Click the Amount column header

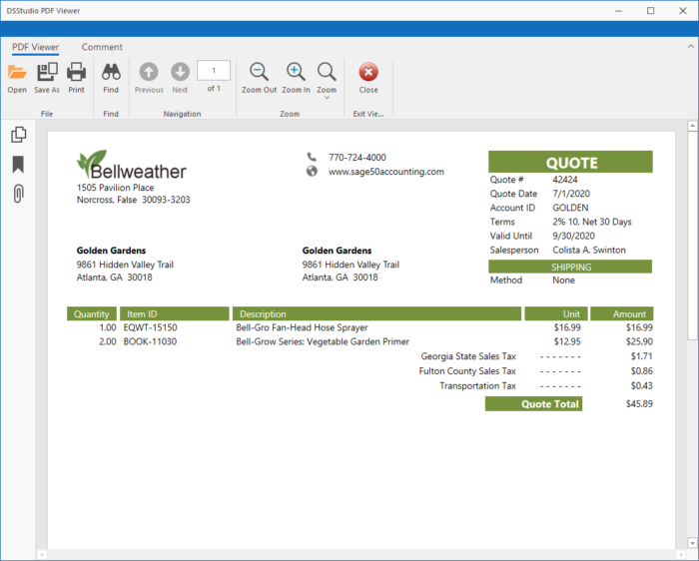[x=622, y=313]
